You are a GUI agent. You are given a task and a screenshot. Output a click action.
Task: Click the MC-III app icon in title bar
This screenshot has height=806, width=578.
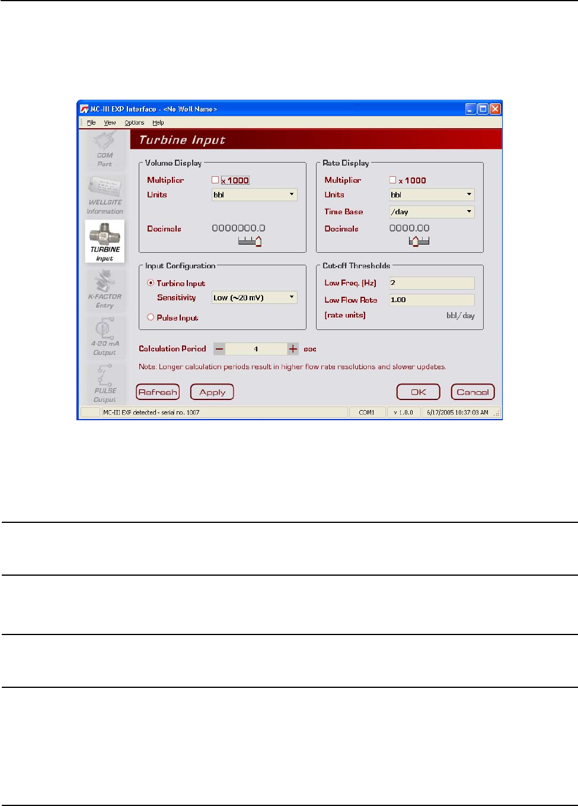coord(84,109)
